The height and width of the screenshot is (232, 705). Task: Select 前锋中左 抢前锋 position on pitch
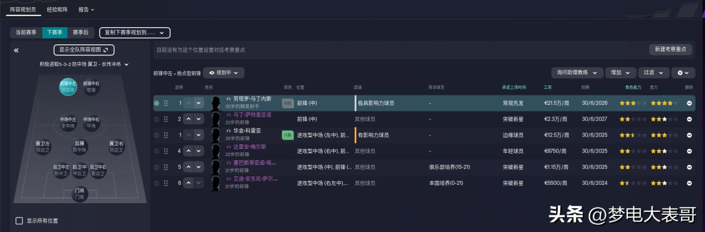coord(68,87)
